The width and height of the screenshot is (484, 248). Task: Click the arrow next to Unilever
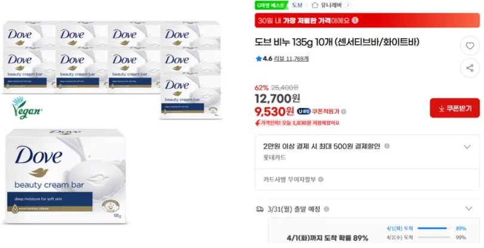coord(348,5)
